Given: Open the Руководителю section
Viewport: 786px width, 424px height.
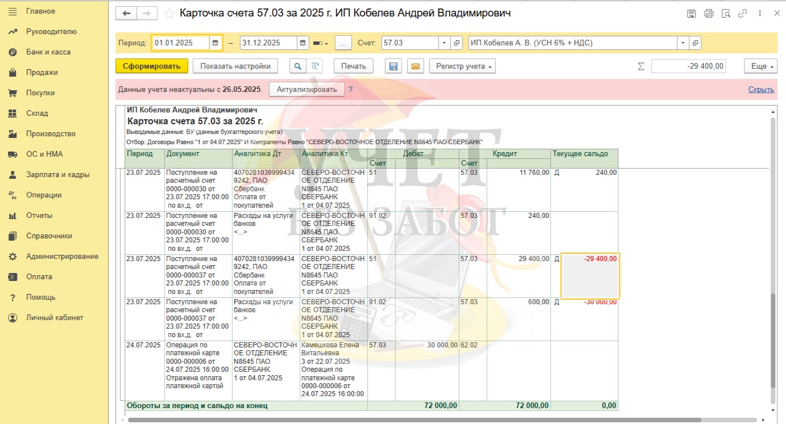Looking at the screenshot, I should (54, 31).
